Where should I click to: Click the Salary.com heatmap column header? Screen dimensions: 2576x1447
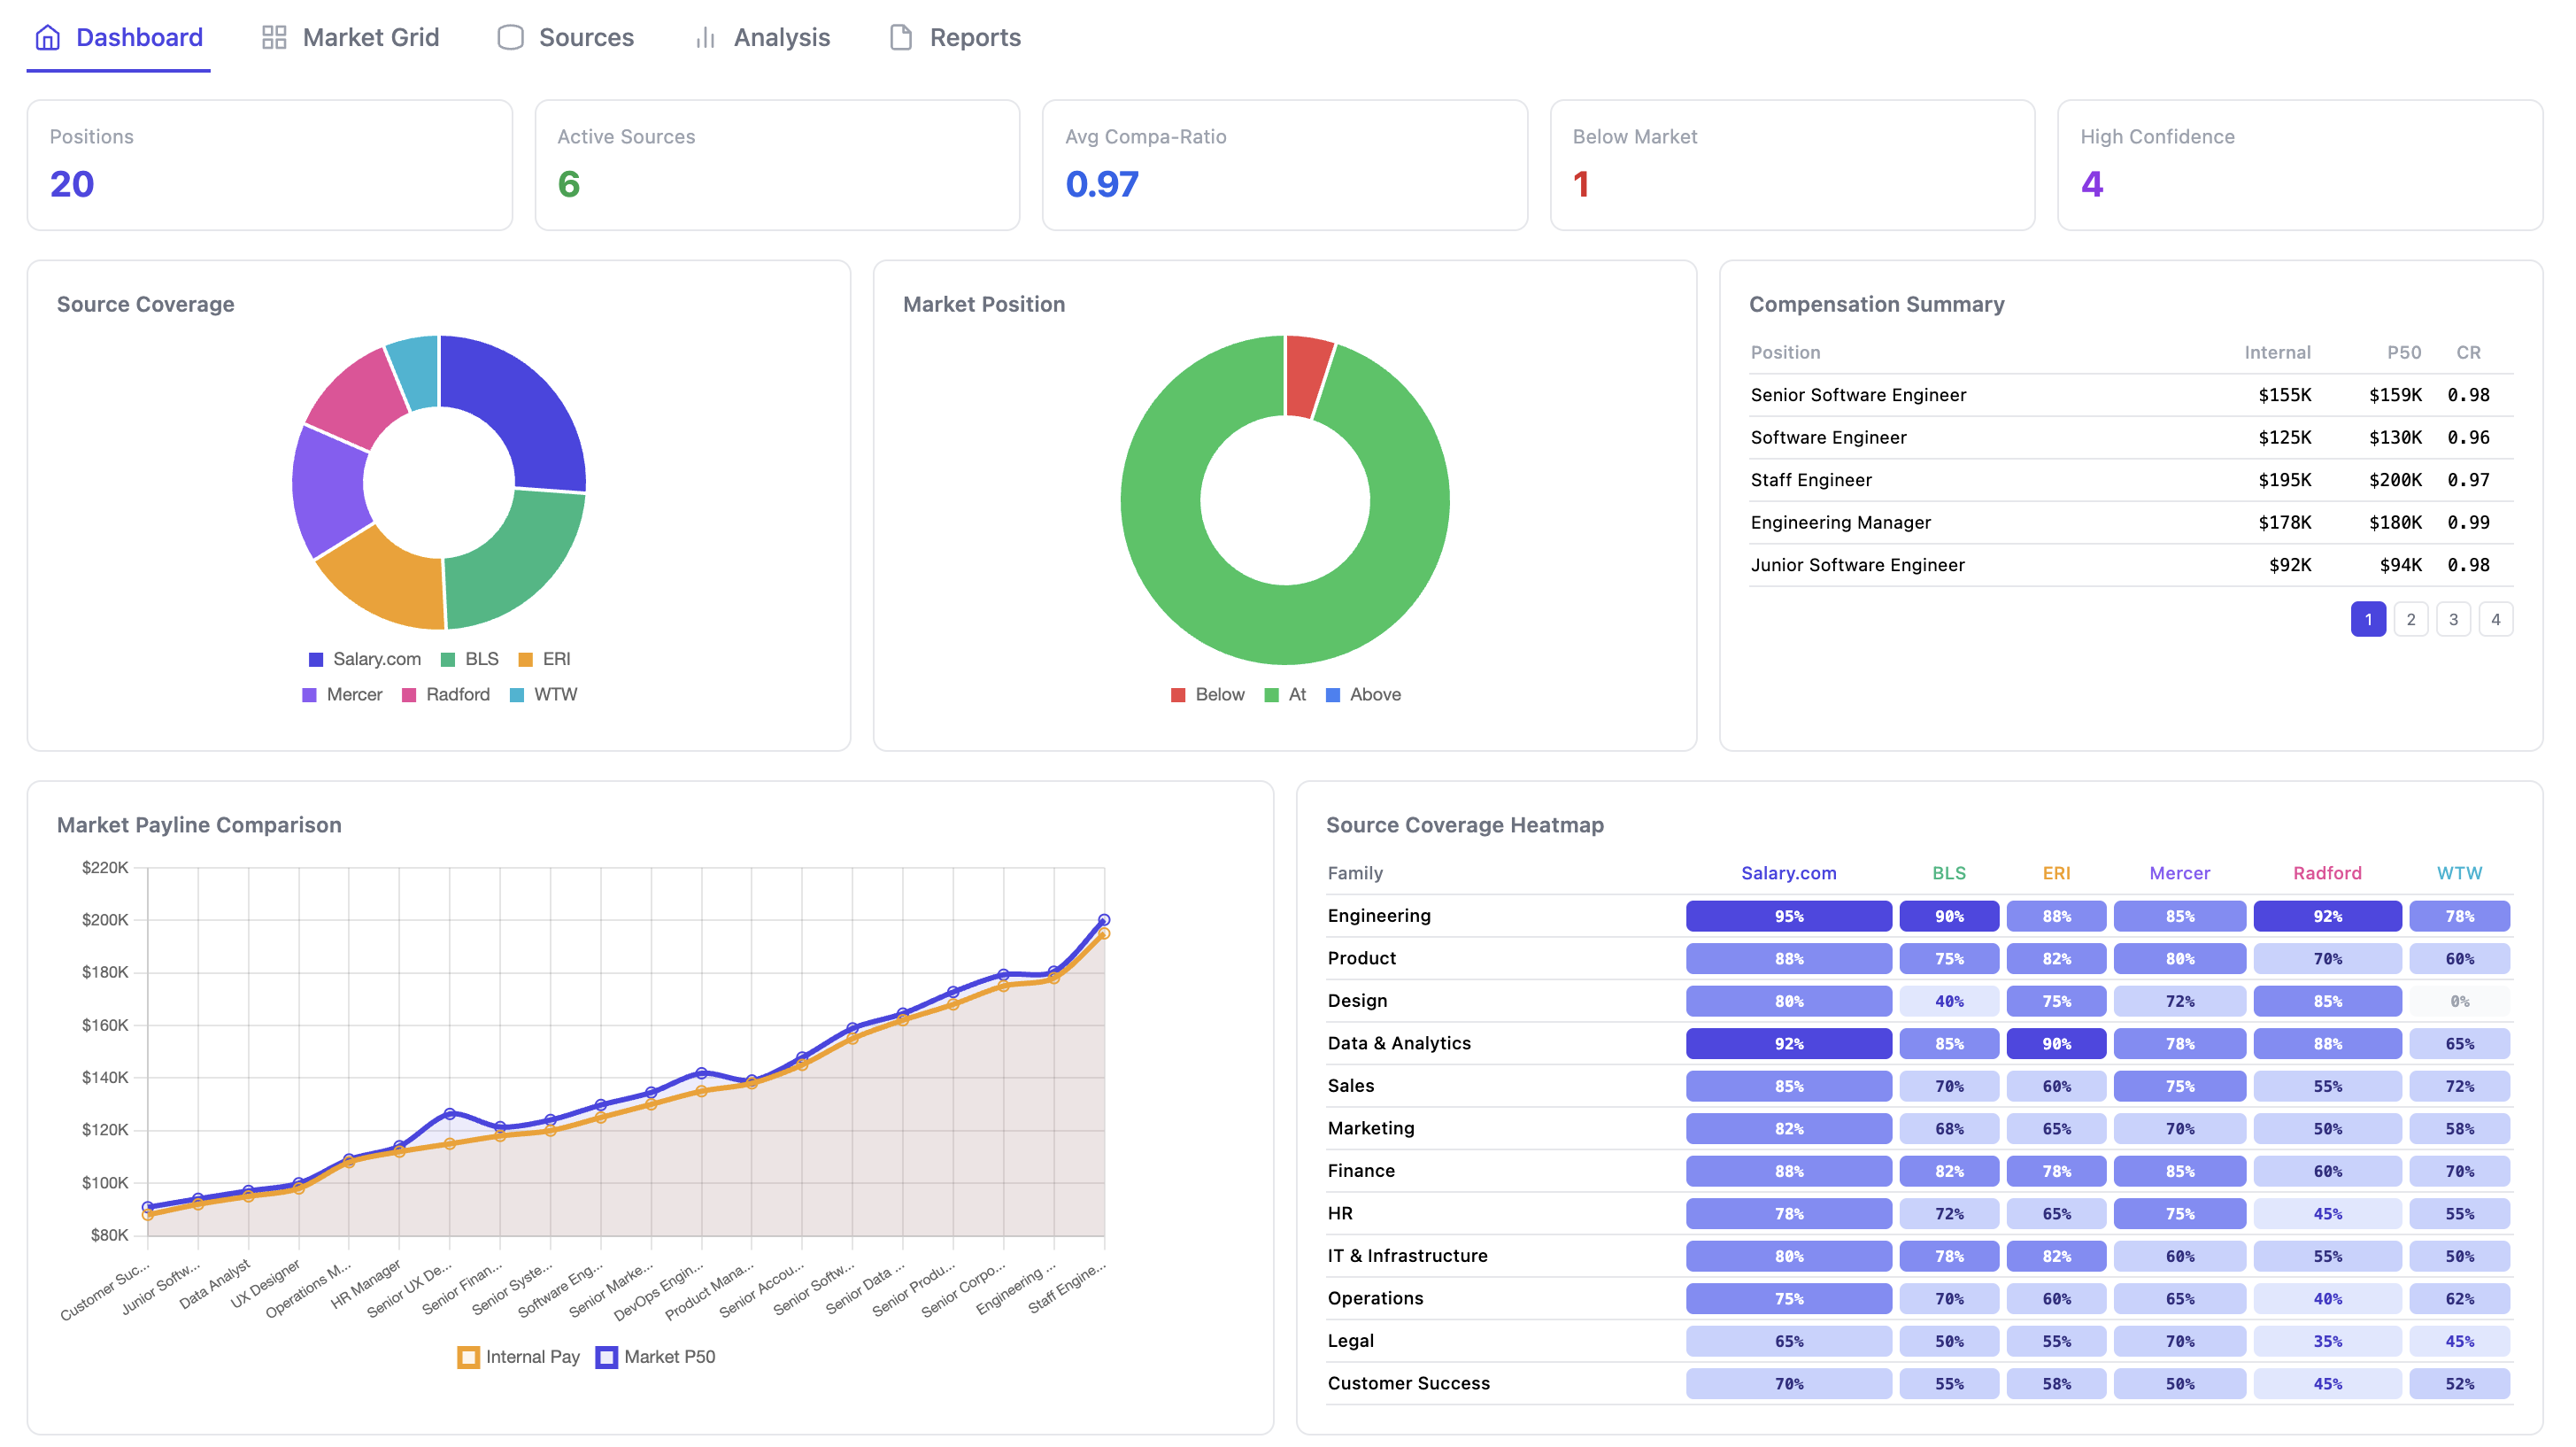(x=1788, y=872)
